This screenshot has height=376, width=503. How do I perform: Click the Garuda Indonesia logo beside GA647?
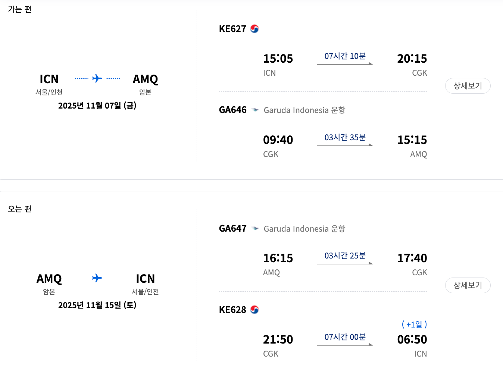[x=255, y=228]
